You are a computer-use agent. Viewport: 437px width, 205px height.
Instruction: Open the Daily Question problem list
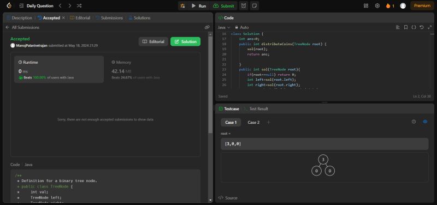(36, 5)
